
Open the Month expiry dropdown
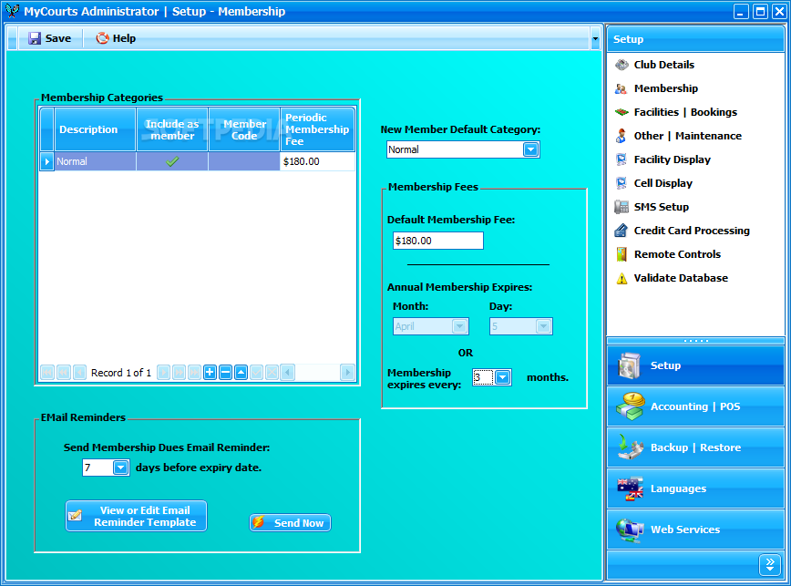click(459, 326)
